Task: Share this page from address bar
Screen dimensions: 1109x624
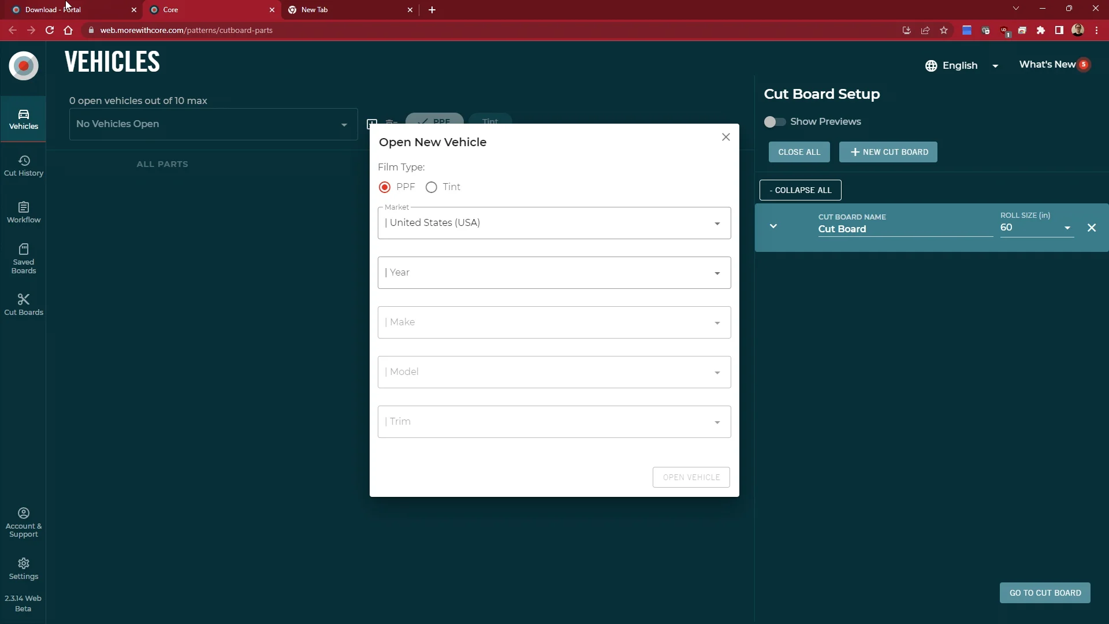Action: (x=925, y=31)
